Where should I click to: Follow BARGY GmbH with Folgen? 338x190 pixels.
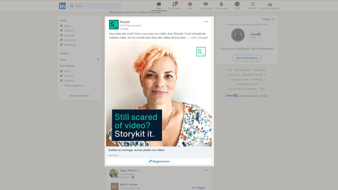pyautogui.click(x=198, y=188)
